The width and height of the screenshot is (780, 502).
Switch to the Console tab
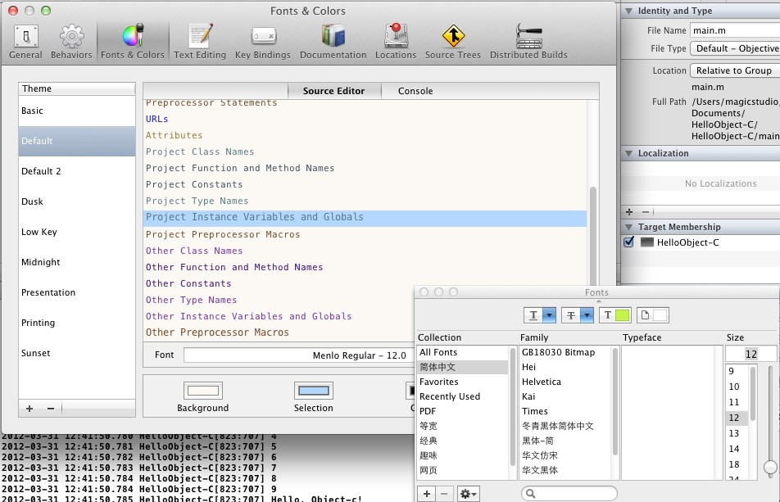(x=415, y=91)
